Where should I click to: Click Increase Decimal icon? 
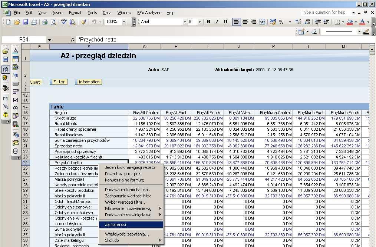tap(299, 22)
